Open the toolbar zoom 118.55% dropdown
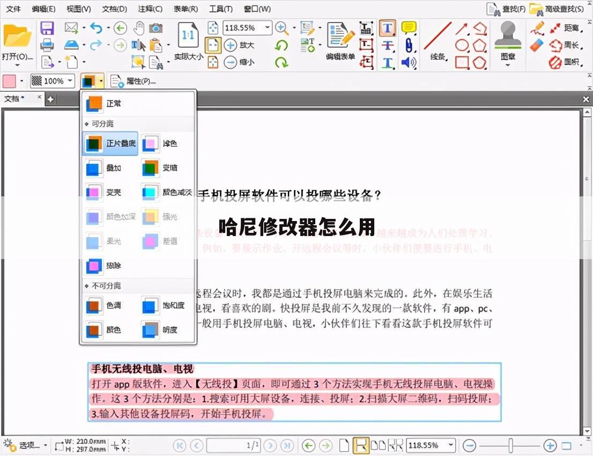The width and height of the screenshot is (593, 456). coord(268,27)
